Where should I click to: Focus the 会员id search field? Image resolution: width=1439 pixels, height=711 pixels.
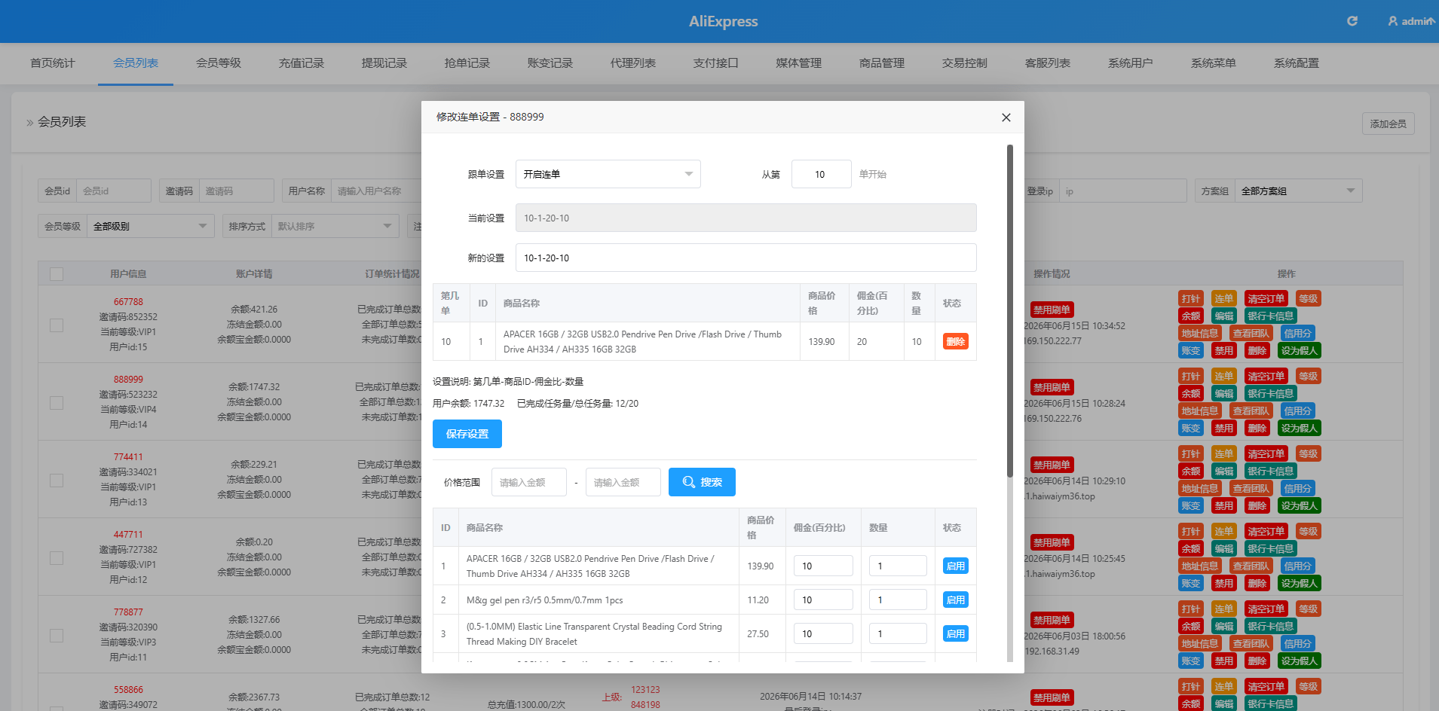[x=114, y=191]
